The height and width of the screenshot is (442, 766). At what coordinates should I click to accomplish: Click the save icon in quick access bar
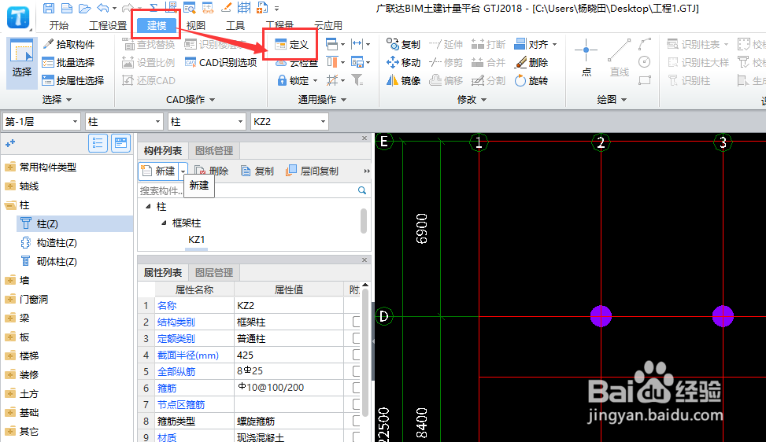tap(48, 8)
